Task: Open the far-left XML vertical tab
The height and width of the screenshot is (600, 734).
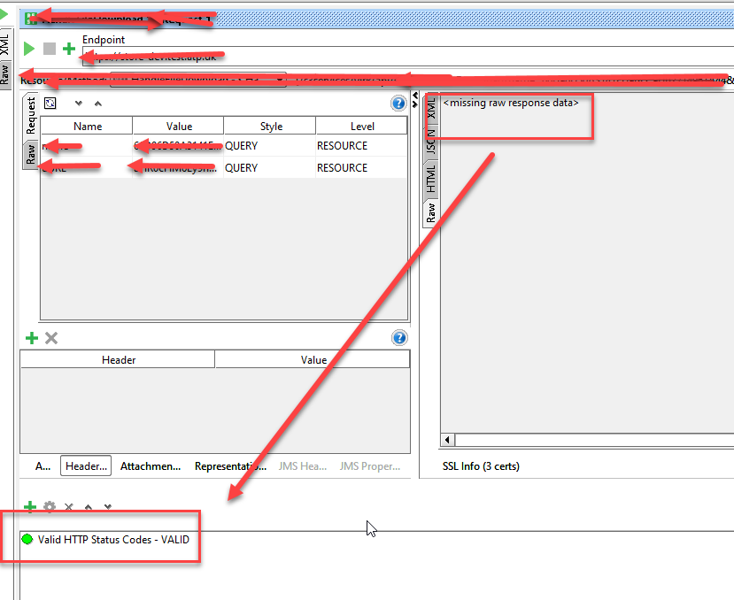Action: click(x=4, y=44)
